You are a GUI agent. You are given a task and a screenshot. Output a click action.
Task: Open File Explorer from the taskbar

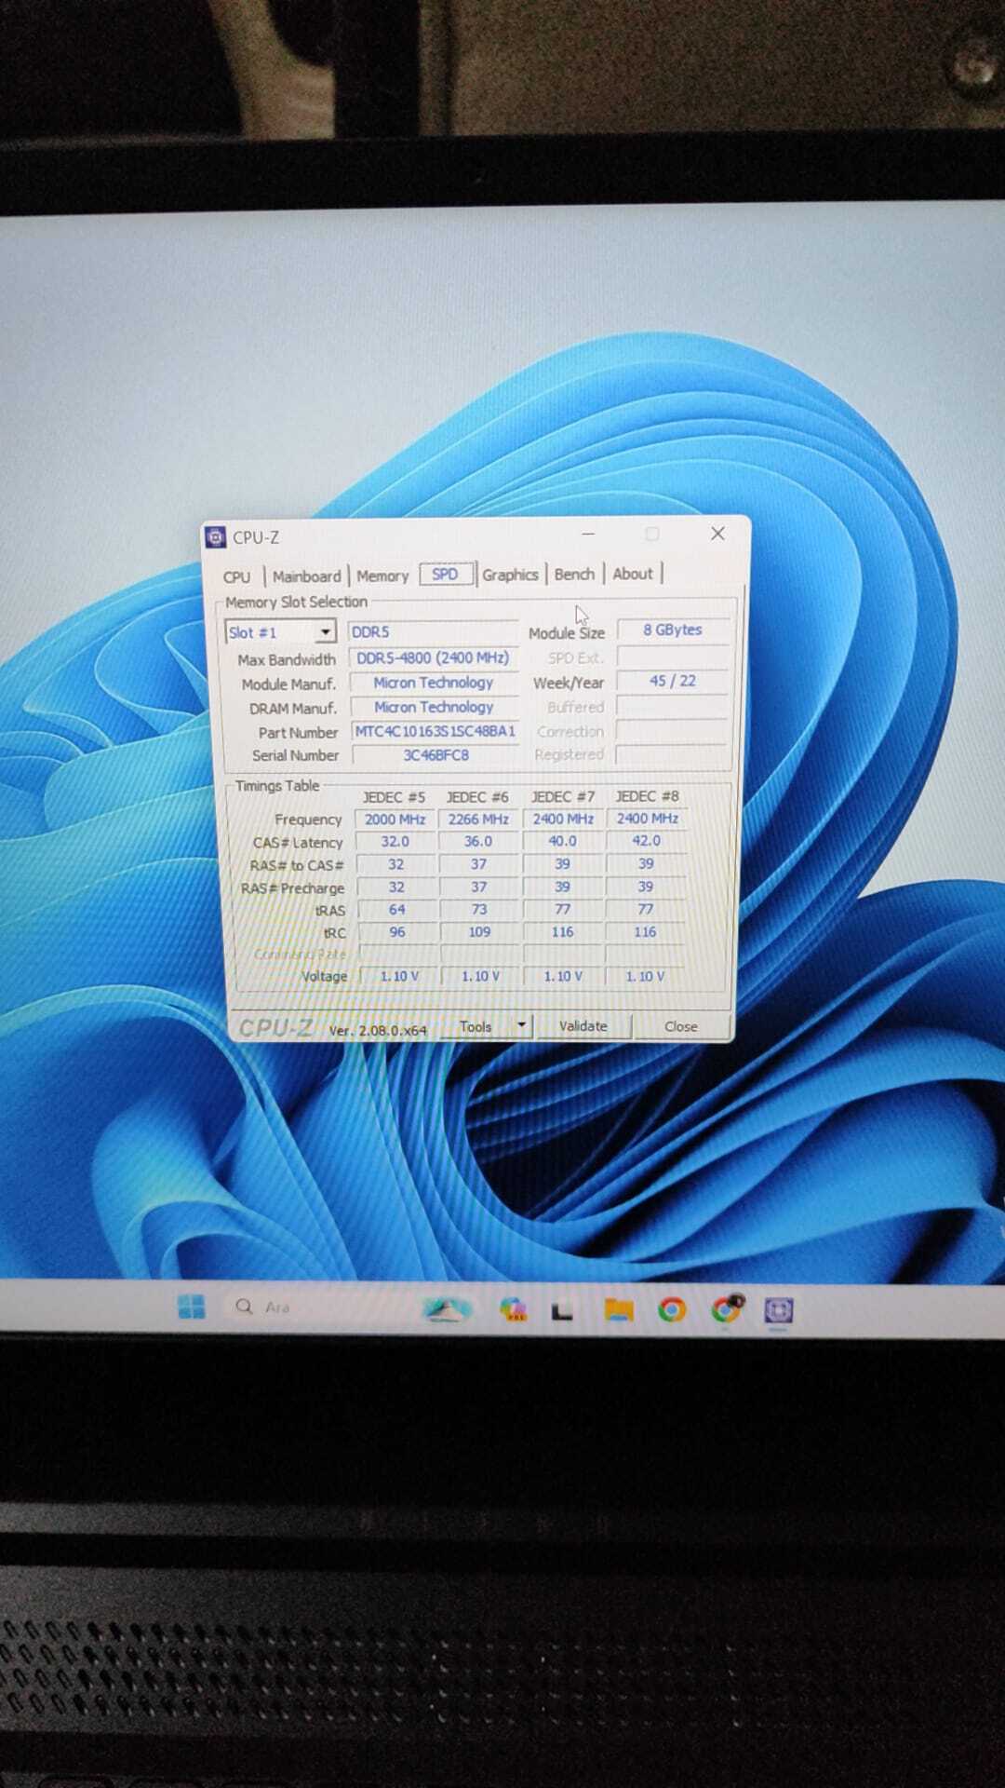pyautogui.click(x=619, y=1310)
